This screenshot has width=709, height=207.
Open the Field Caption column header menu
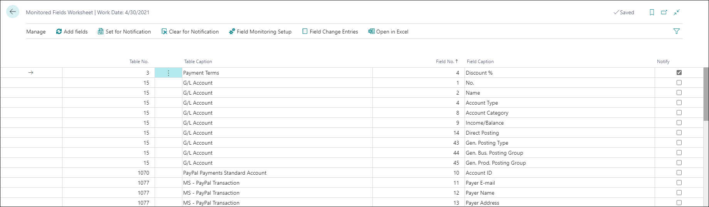point(480,62)
